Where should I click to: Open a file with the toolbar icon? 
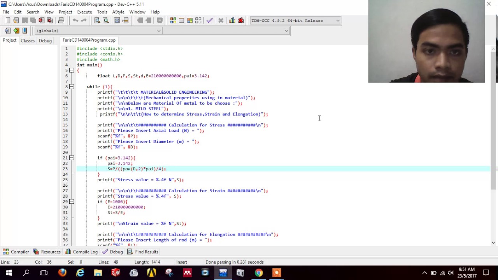[16, 21]
